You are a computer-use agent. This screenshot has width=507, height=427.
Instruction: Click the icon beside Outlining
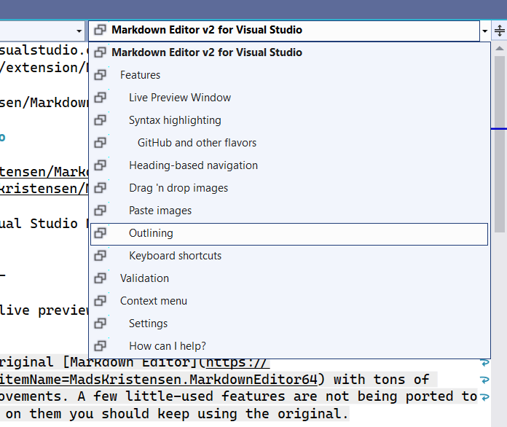click(x=101, y=233)
